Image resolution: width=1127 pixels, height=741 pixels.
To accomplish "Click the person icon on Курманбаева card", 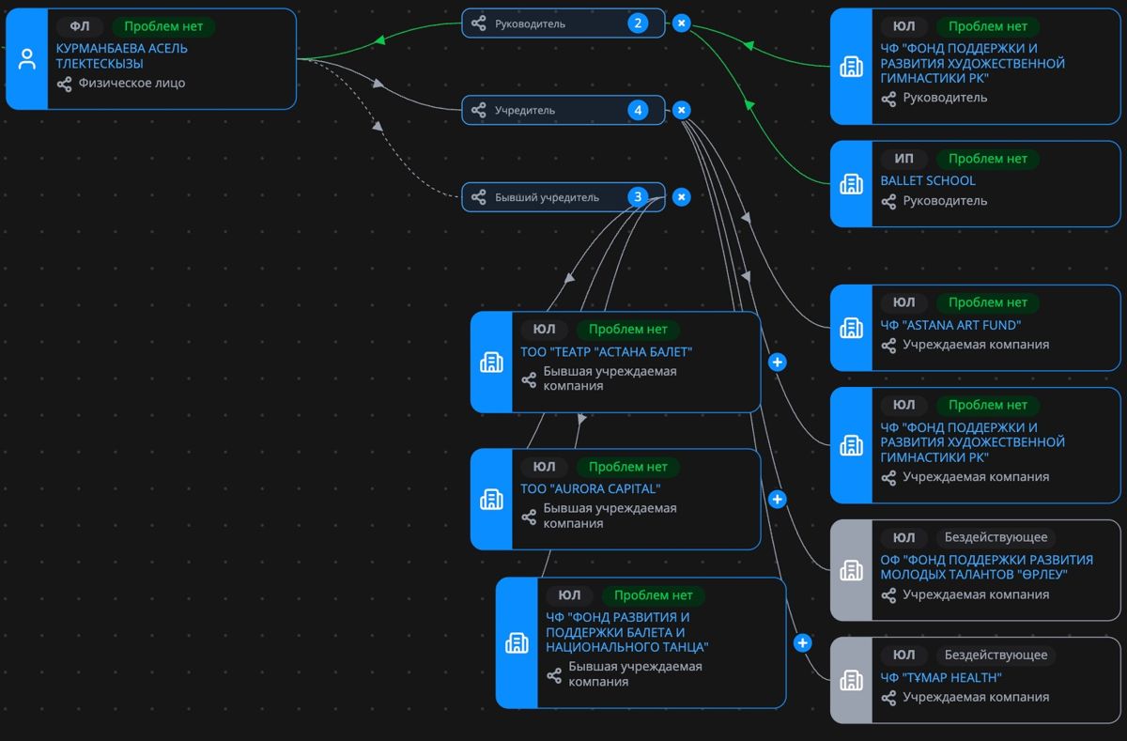I will point(27,59).
